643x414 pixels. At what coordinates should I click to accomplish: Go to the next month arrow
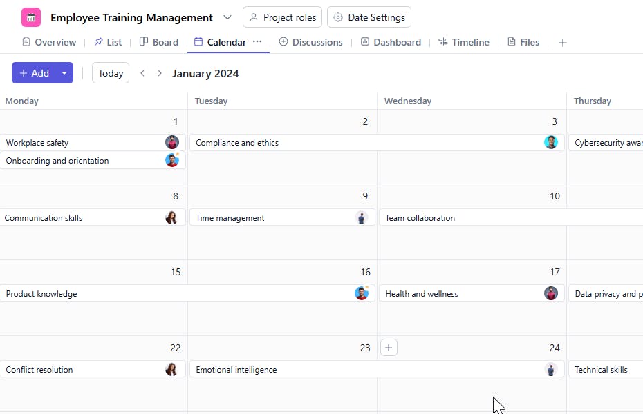[160, 73]
